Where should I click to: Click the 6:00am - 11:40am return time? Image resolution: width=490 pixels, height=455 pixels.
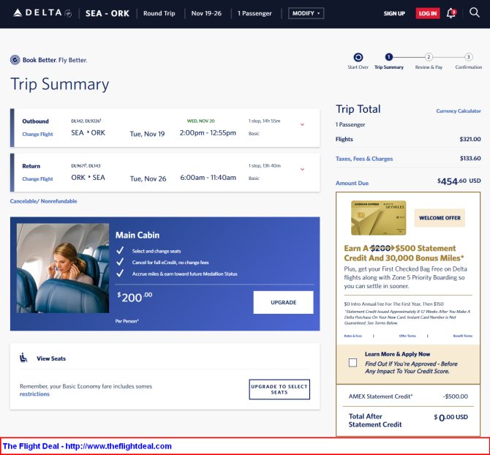[x=208, y=178]
